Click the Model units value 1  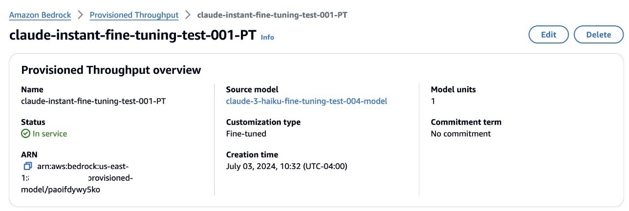pyautogui.click(x=433, y=101)
